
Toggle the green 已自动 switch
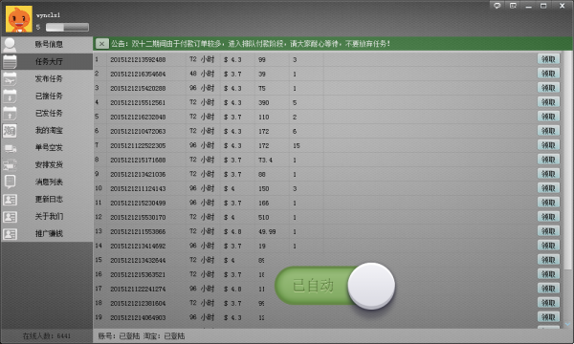[335, 286]
